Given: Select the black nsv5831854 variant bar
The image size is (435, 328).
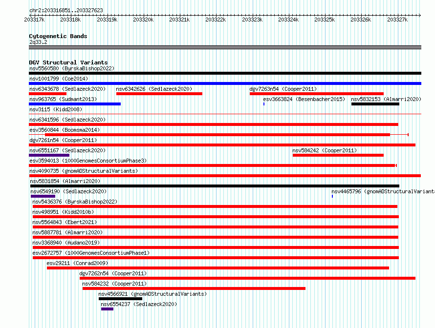Looking at the screenshot, I should coord(215,186).
